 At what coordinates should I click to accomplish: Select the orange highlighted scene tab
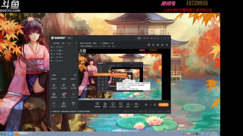(69, 43)
